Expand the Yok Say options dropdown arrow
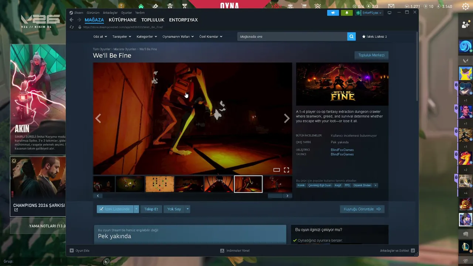Viewport: 473px width, 266px height. pyautogui.click(x=187, y=209)
